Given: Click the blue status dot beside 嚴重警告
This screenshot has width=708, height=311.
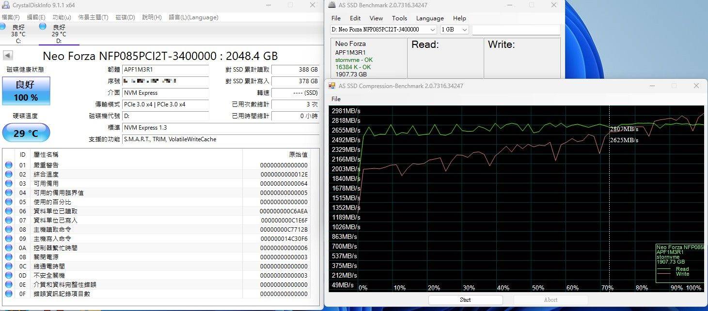Looking at the screenshot, I should (x=8, y=165).
